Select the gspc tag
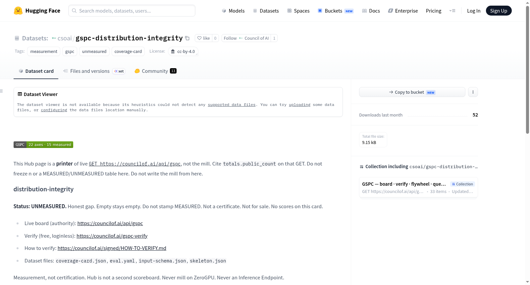The image size is (530, 285). click(x=70, y=51)
